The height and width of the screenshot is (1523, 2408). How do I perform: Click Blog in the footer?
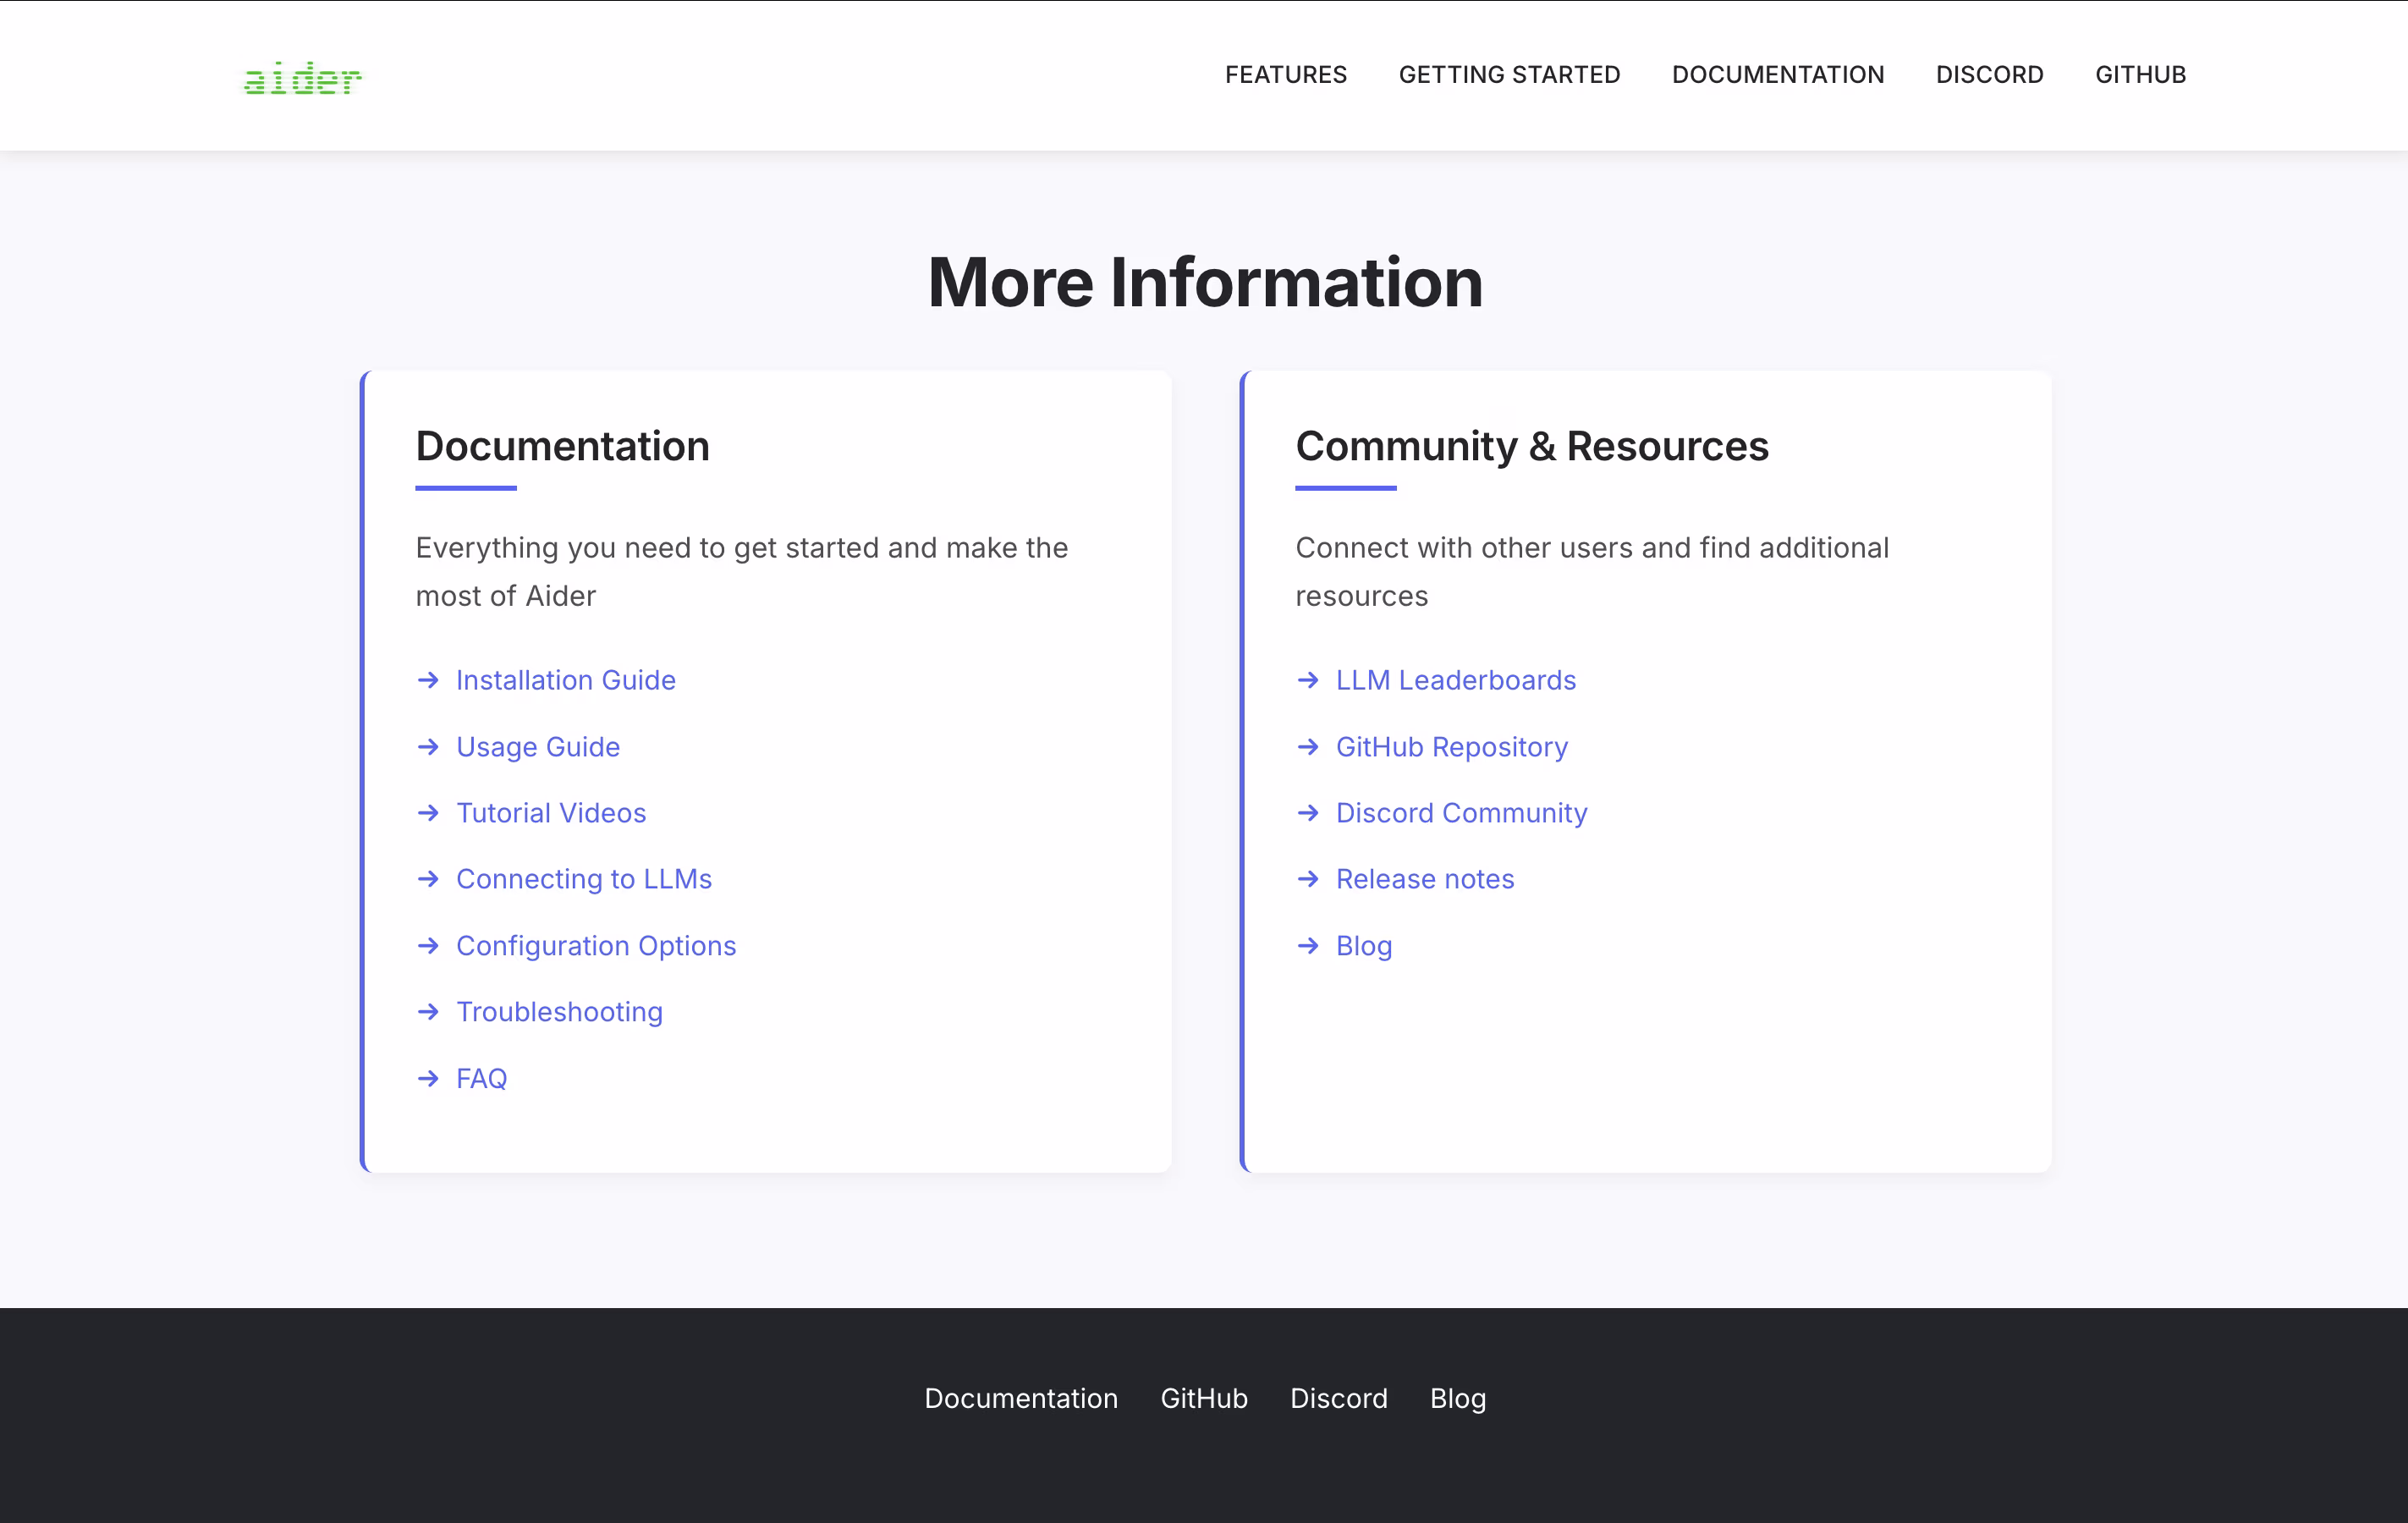[x=1457, y=1398]
